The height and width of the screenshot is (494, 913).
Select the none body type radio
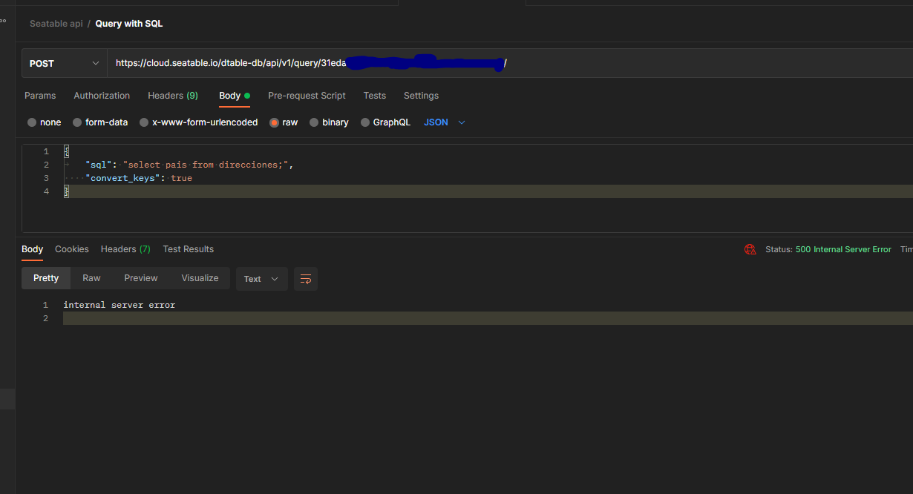32,122
